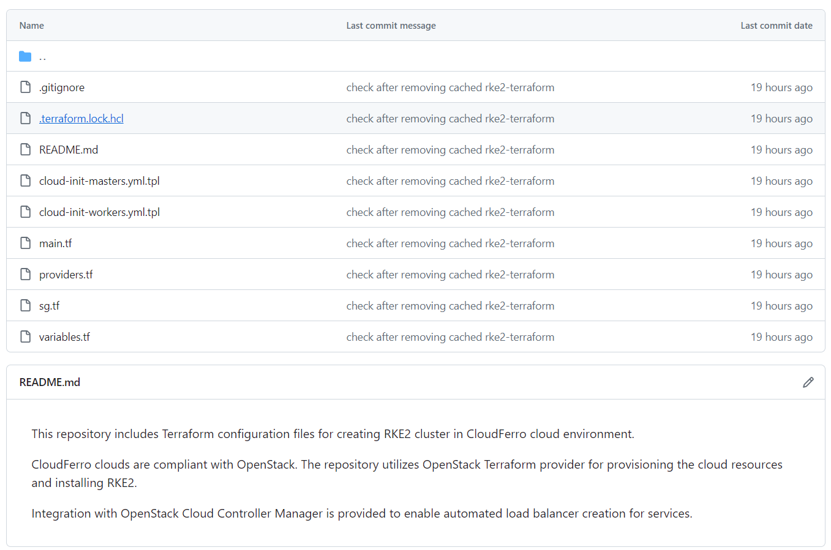831x550 pixels.
Task: Click the '19 hours ago' date for main.tf
Action: point(781,243)
